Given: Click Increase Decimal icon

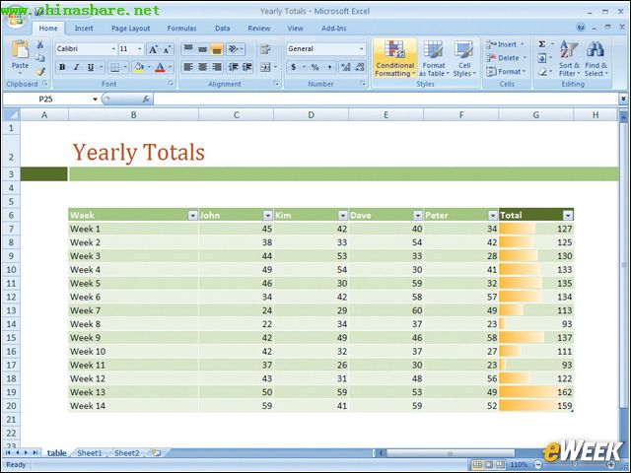Looking at the screenshot, I should click(345, 67).
